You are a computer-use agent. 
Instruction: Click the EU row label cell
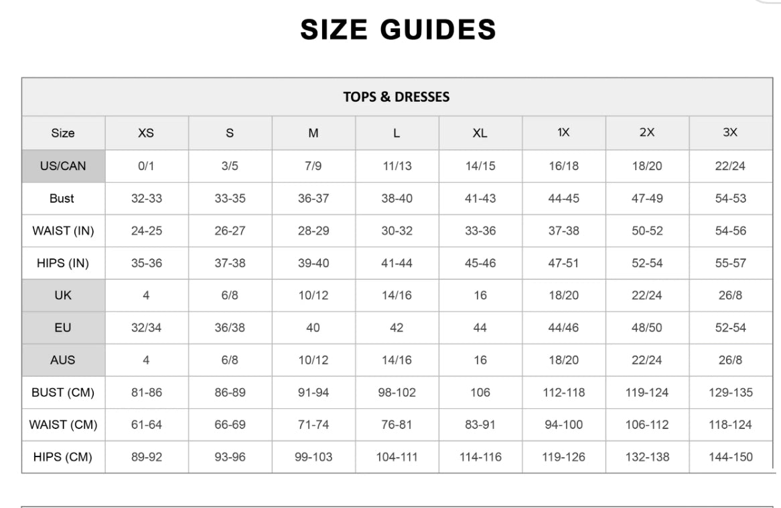[63, 328]
